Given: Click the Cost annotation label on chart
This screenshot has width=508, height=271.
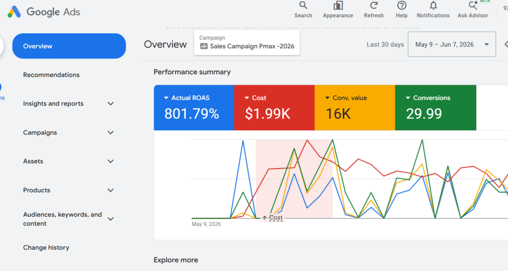Looking at the screenshot, I should coord(272,217).
